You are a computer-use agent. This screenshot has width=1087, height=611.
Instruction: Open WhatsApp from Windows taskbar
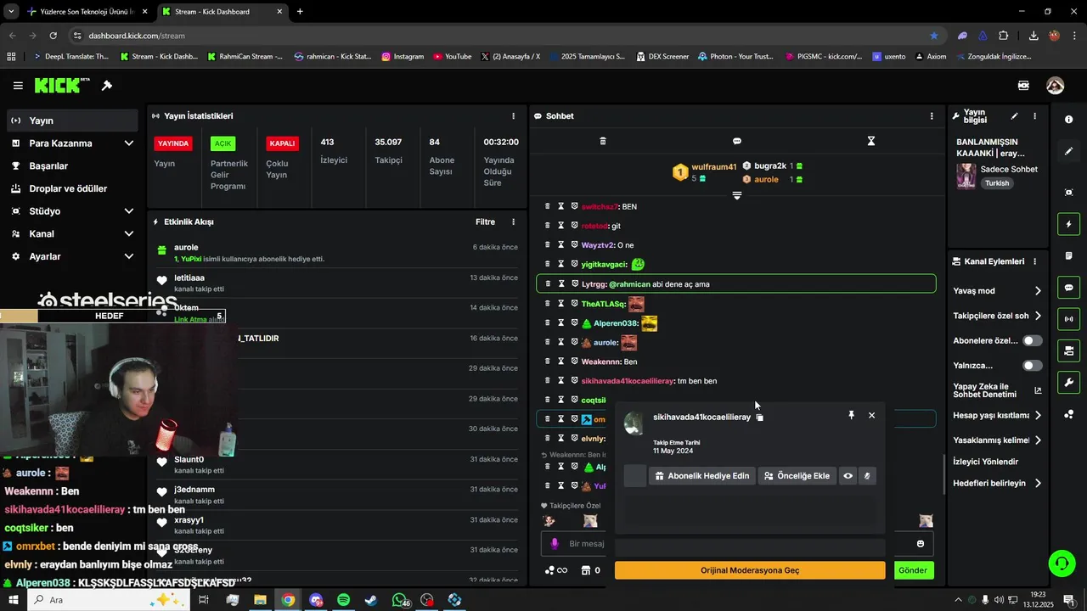click(x=400, y=600)
